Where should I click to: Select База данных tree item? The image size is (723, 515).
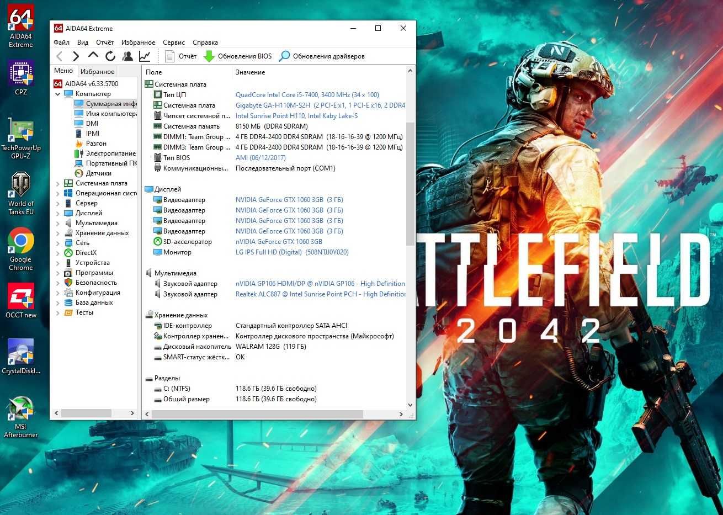(88, 302)
